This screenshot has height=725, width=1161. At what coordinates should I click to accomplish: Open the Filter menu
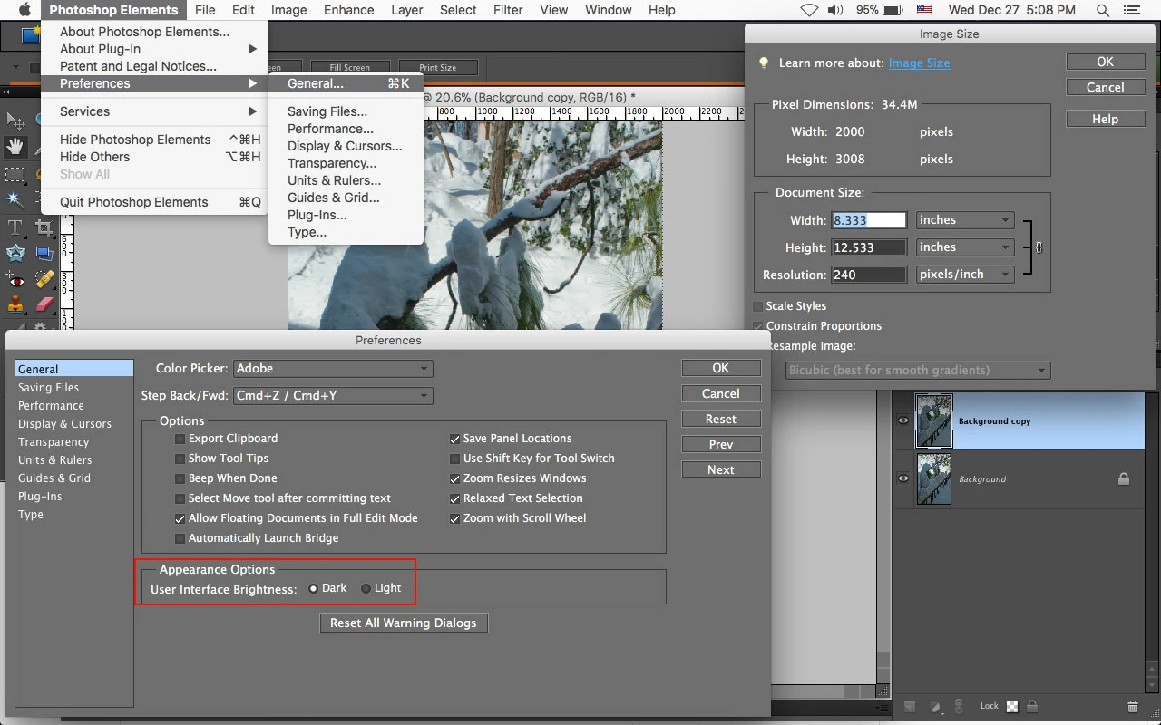[508, 10]
